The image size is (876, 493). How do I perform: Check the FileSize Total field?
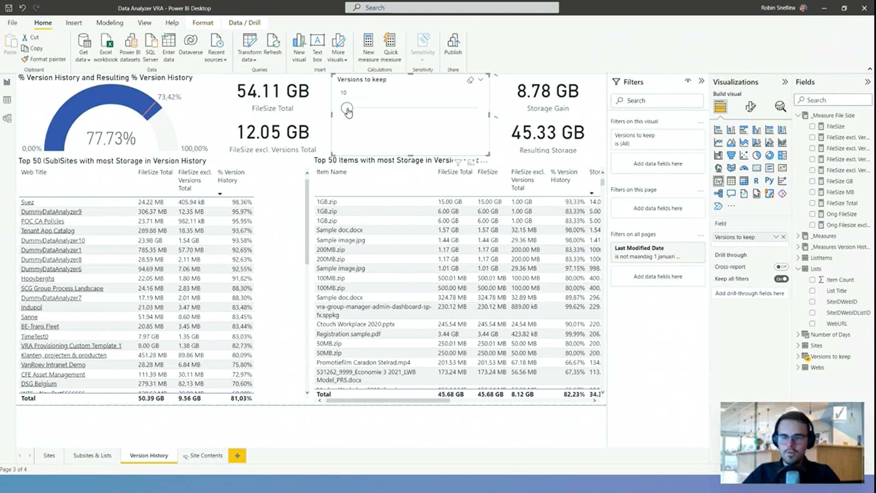click(812, 203)
